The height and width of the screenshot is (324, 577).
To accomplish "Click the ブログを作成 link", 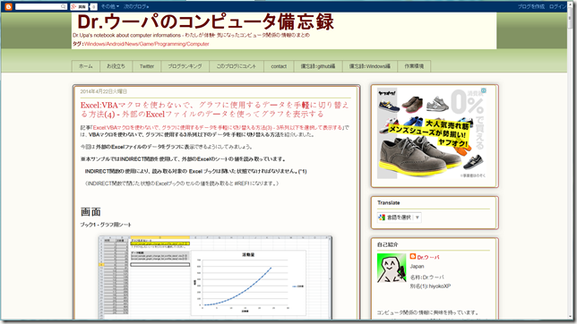I will pyautogui.click(x=530, y=6).
